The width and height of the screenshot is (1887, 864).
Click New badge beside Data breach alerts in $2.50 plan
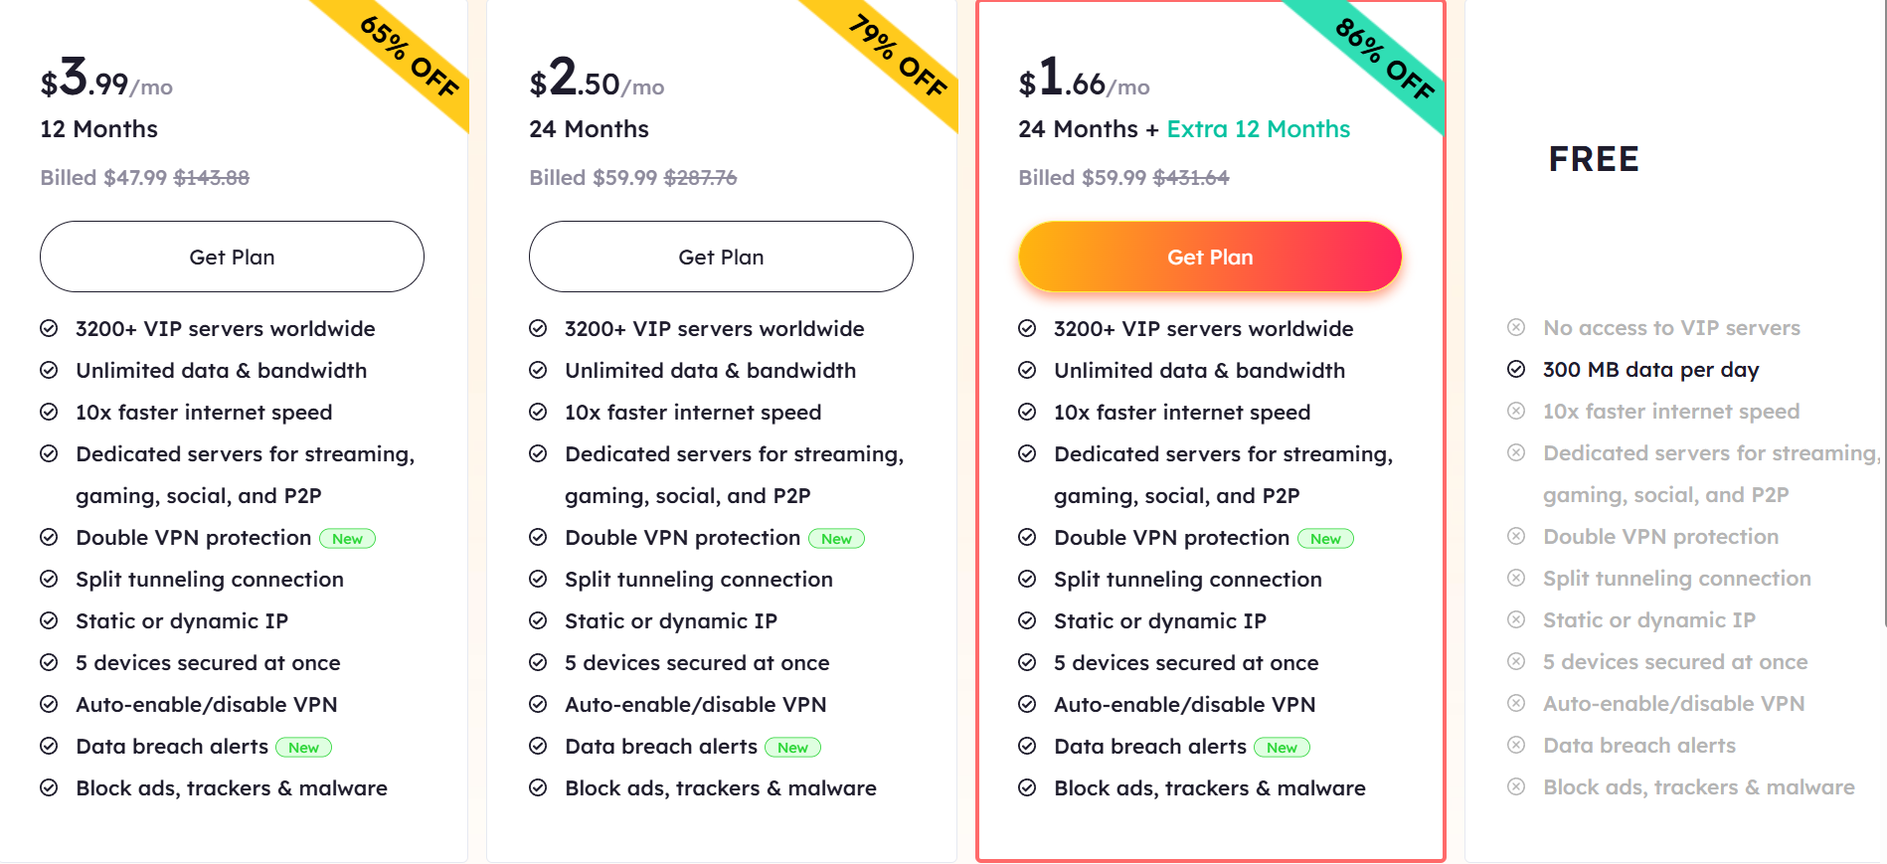click(792, 748)
